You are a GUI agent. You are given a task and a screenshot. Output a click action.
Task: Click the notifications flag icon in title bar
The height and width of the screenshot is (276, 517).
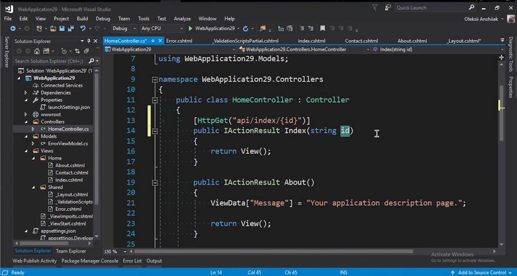click(375, 7)
